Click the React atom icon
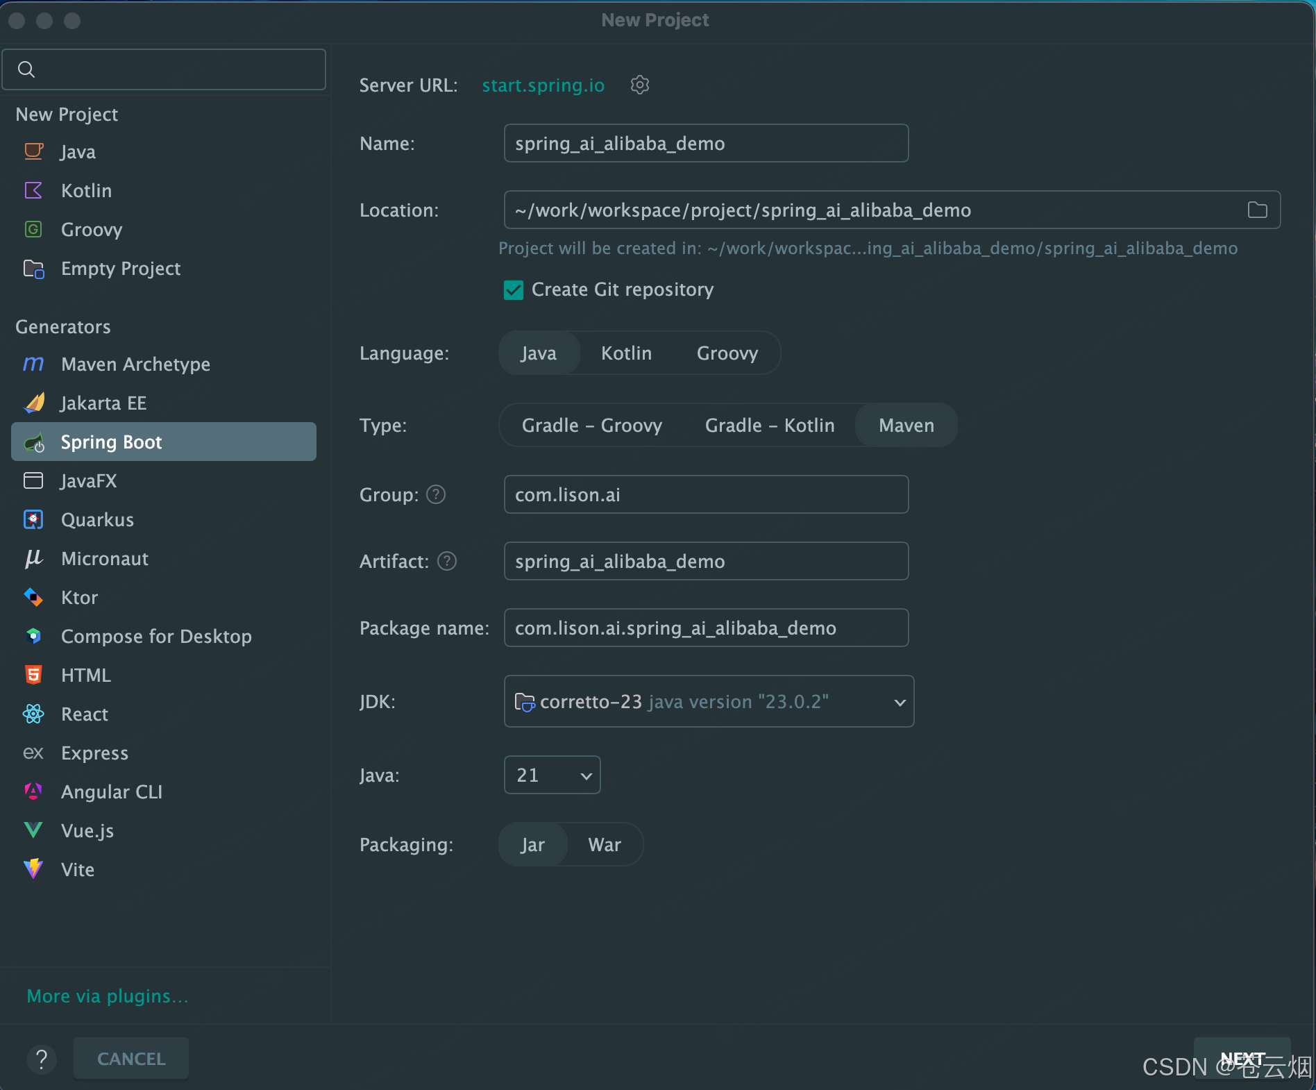 coord(33,714)
